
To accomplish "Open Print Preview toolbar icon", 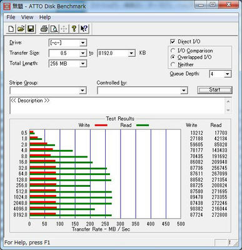I will [54, 29].
